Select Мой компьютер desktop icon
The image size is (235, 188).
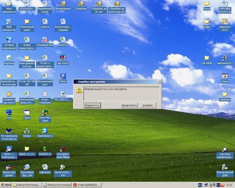pos(9,25)
